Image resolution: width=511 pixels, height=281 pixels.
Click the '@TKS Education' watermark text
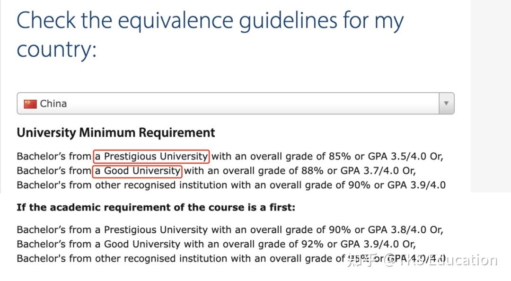(441, 260)
